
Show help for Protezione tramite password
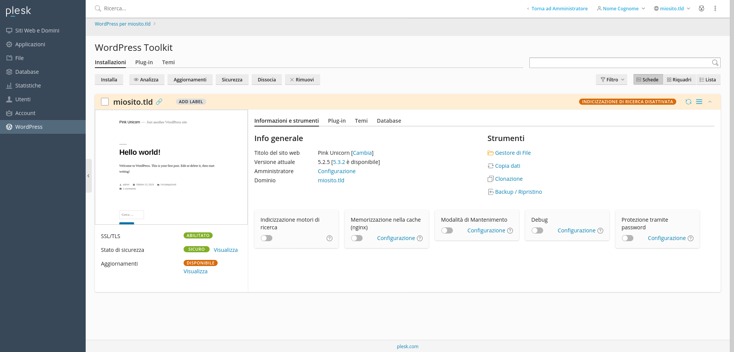[690, 238]
